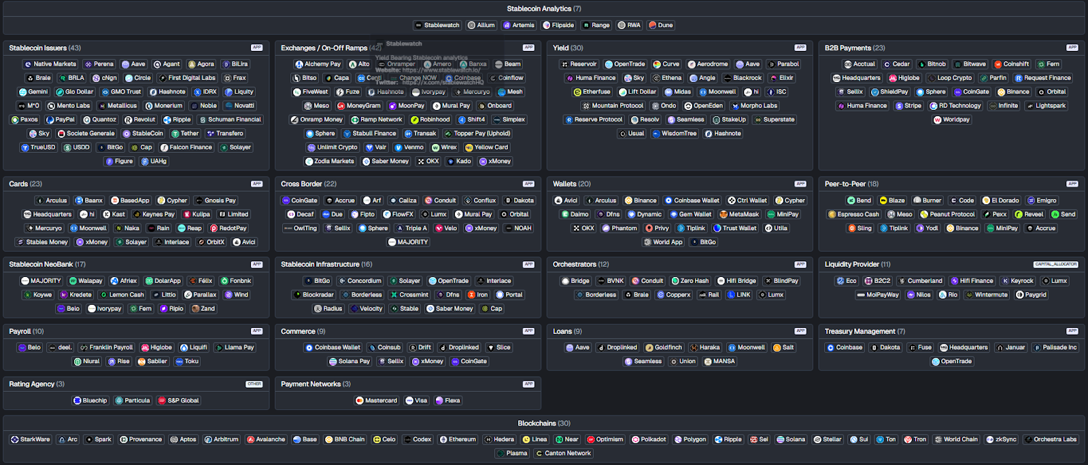This screenshot has height=465, width=1088.
Task: Click the Artemis logo icon
Action: [x=507, y=25]
